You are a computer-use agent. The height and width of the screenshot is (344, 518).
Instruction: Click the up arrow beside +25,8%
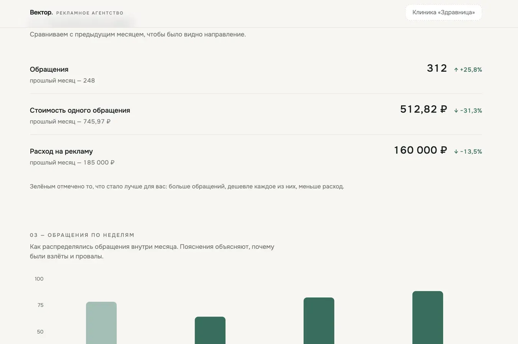coord(456,70)
